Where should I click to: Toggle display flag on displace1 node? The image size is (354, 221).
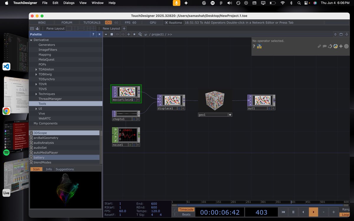178,108
